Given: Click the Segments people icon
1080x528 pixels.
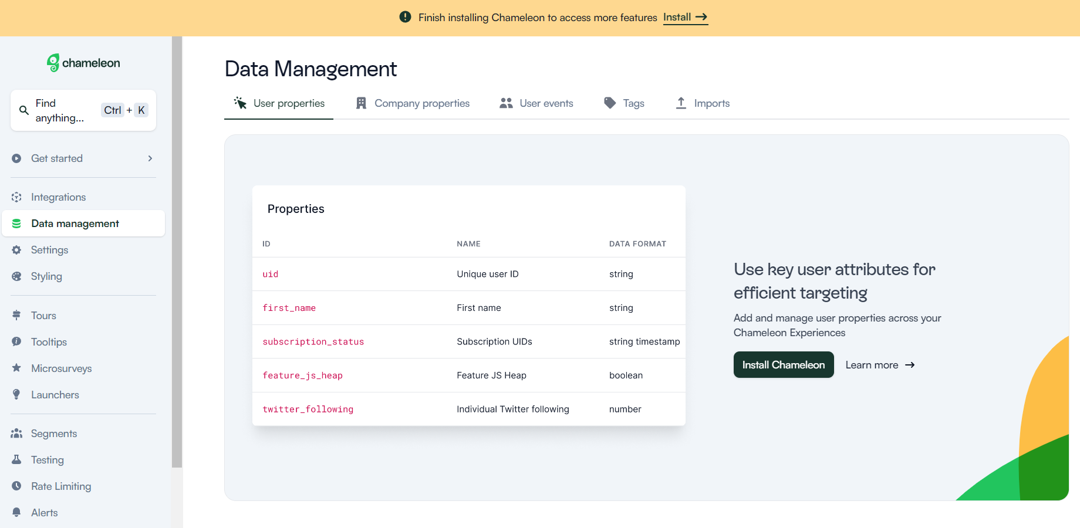Looking at the screenshot, I should coord(16,434).
